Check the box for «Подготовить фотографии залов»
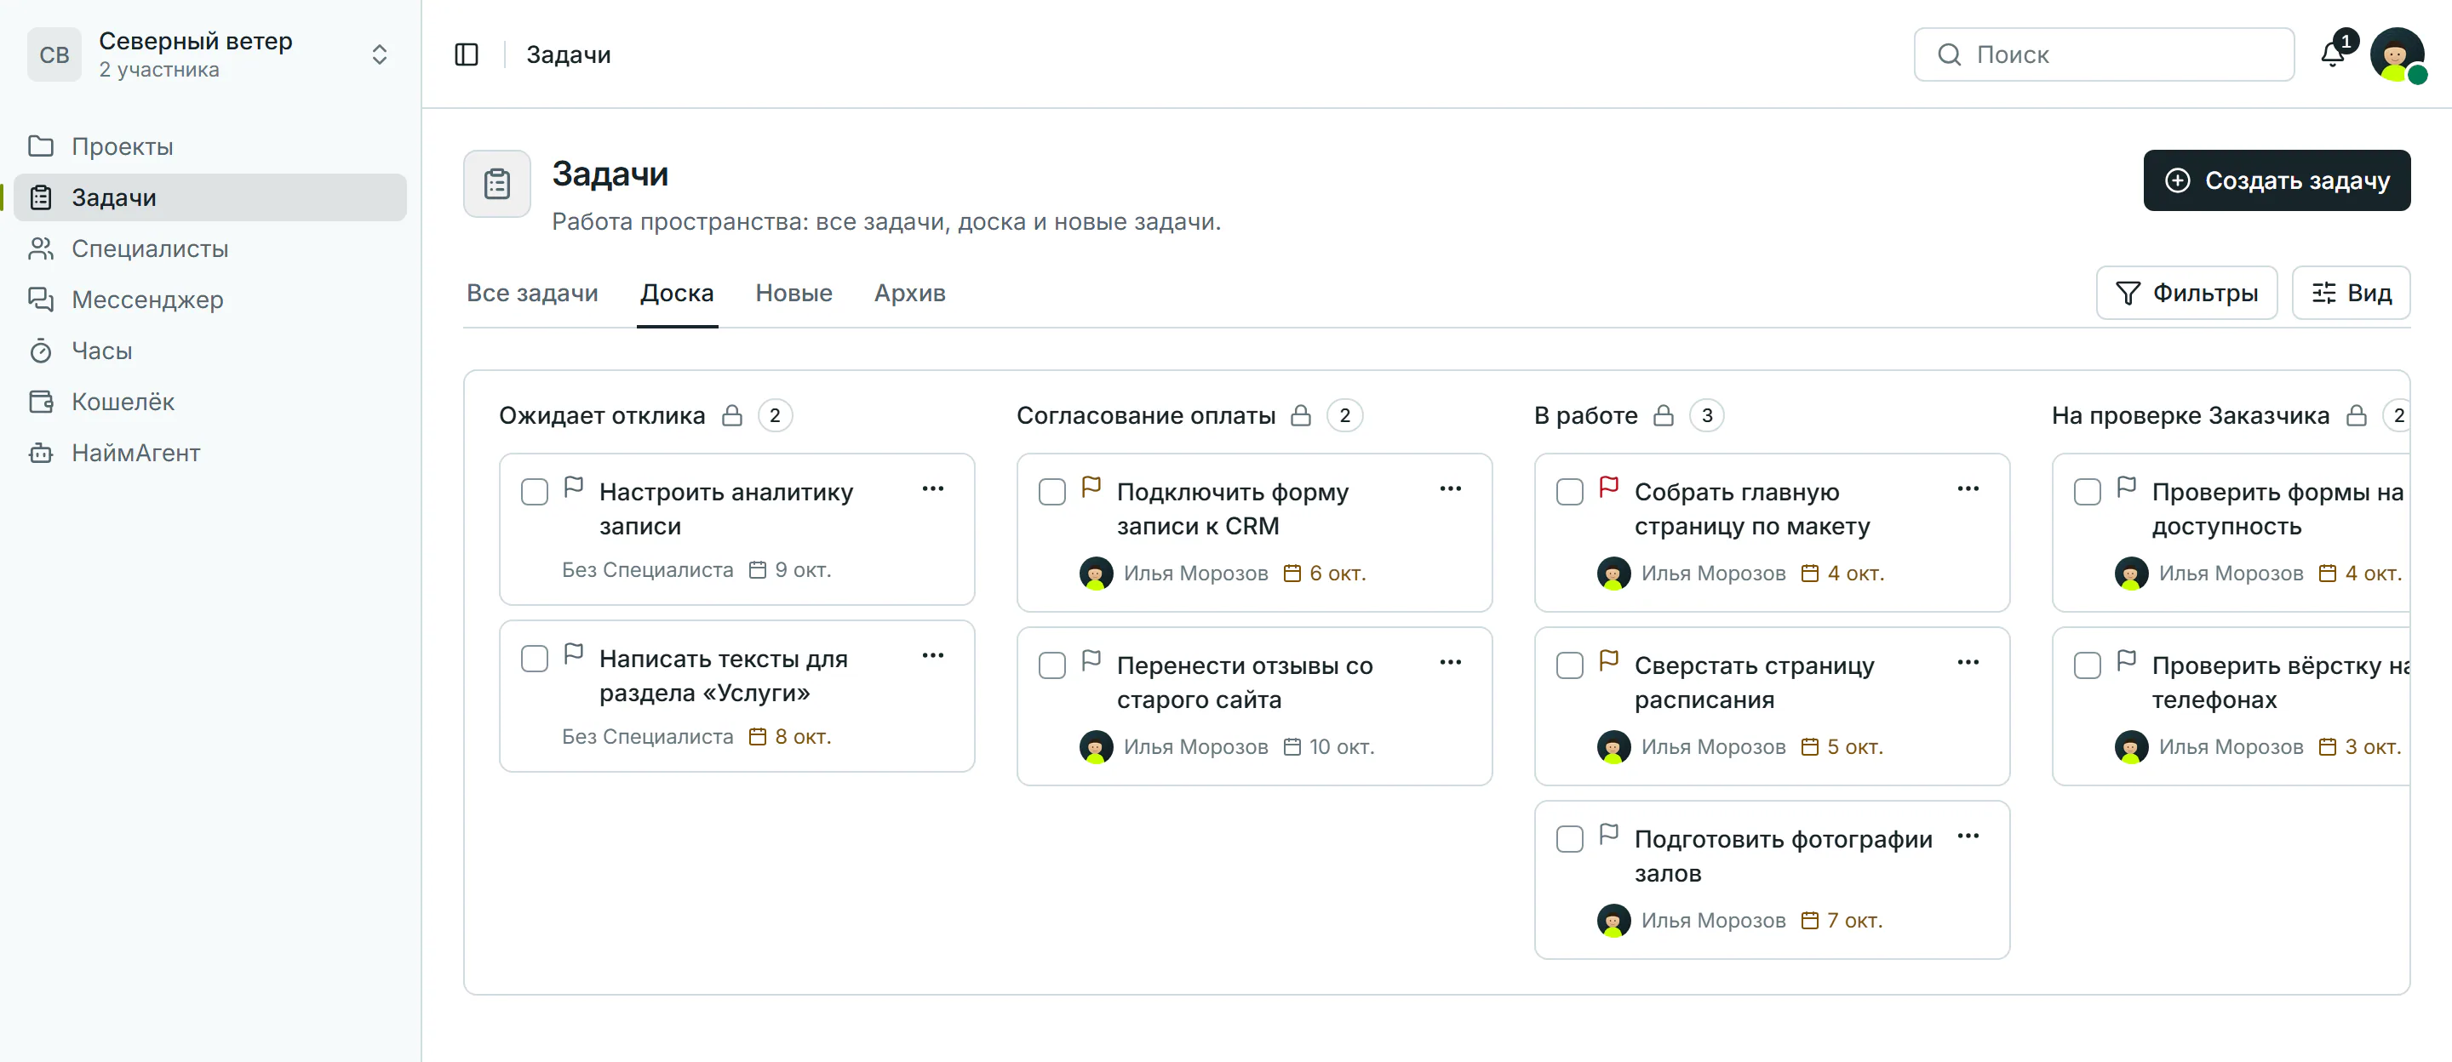The image size is (2452, 1062). click(x=1568, y=839)
